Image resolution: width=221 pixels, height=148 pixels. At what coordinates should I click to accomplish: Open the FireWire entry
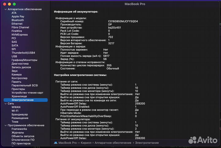(17, 31)
